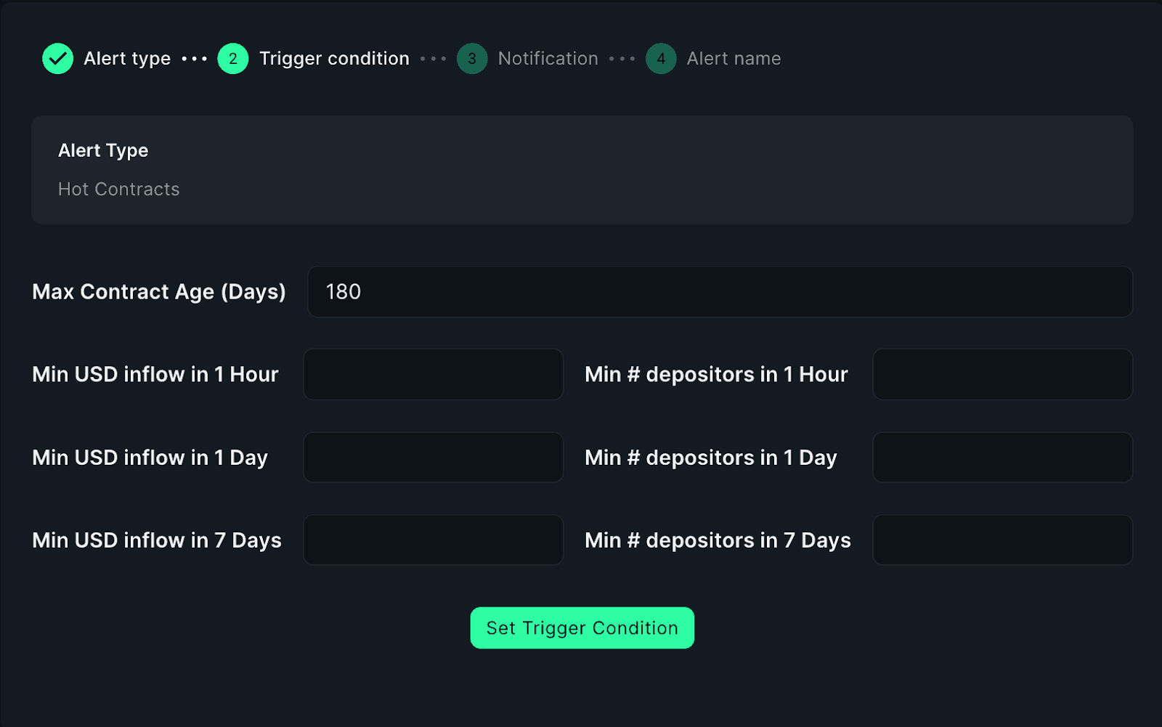
Task: Jump to the Notification step
Action: 548,59
